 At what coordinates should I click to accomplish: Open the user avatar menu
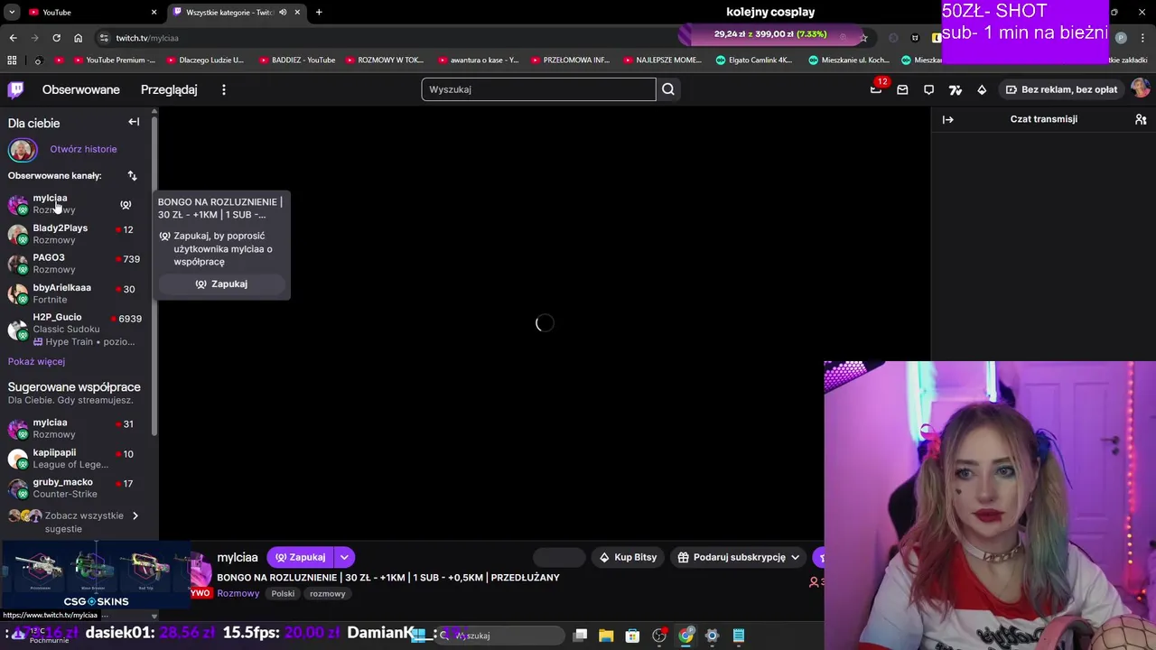click(x=1140, y=88)
